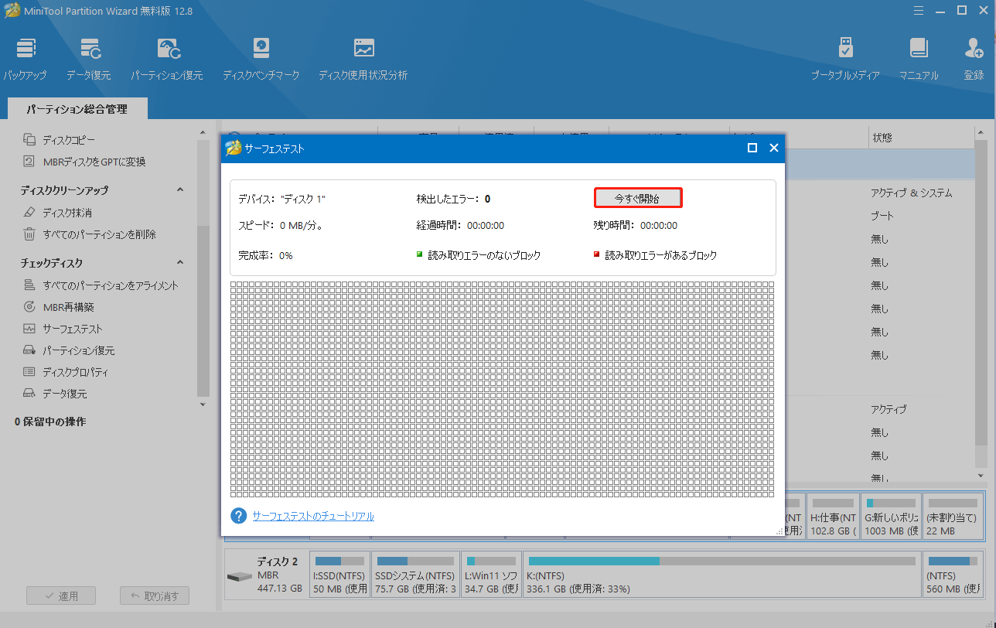Click the デバイス: "ディスク 1" text
Image resolution: width=996 pixels, height=628 pixels.
point(282,199)
